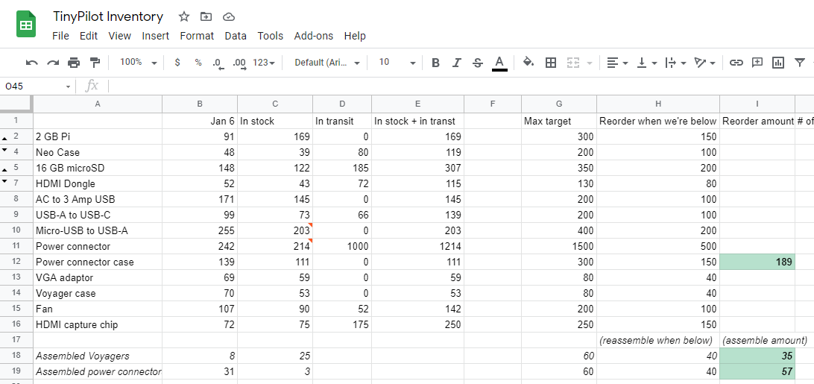Select the 'Voyager case' cell
The height and width of the screenshot is (384, 814).
point(98,294)
